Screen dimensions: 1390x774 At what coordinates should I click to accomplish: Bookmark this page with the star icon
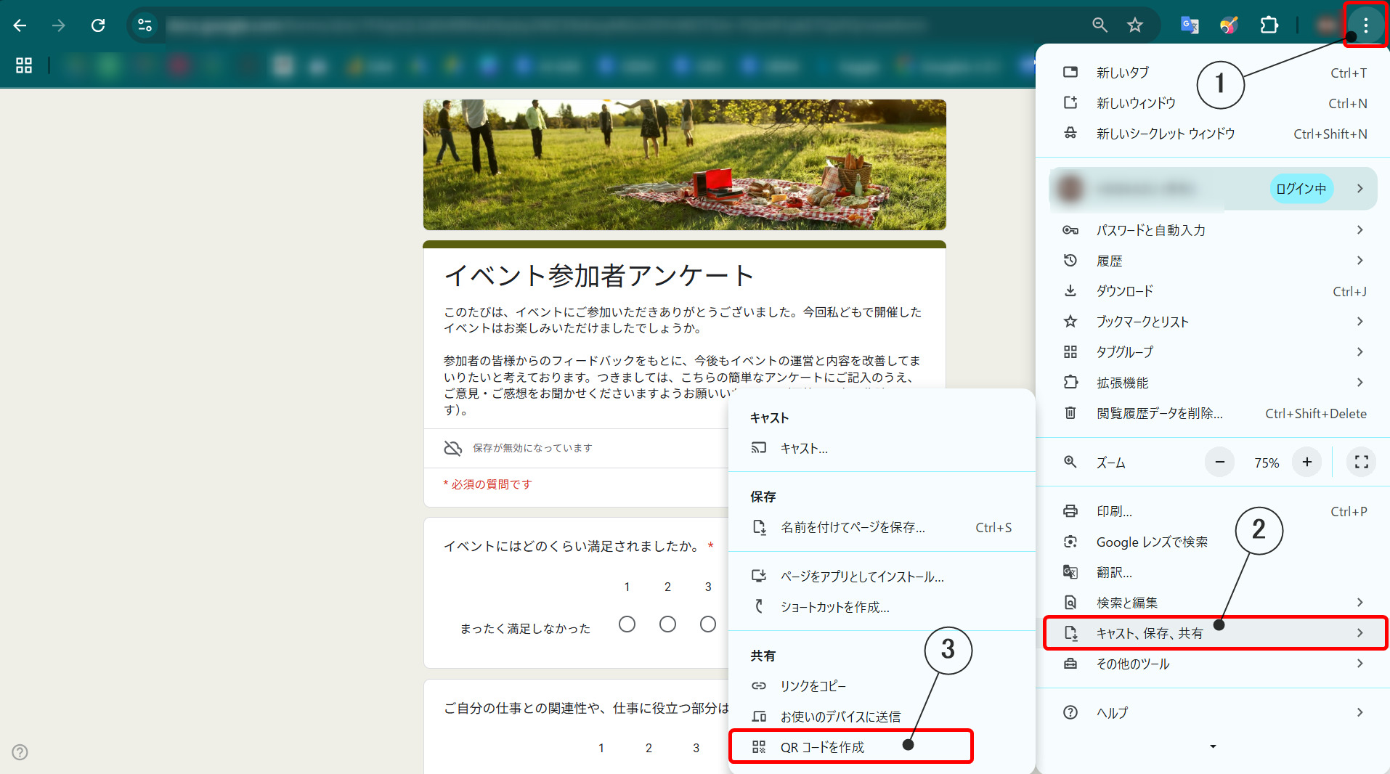pos(1135,25)
